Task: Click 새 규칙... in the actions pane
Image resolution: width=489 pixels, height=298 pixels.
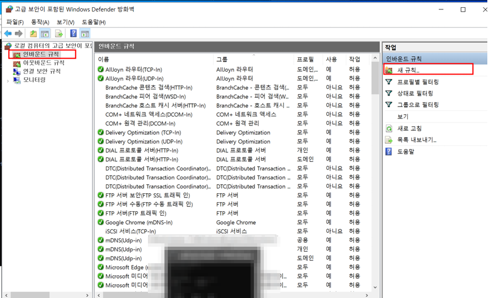Action: click(x=408, y=70)
